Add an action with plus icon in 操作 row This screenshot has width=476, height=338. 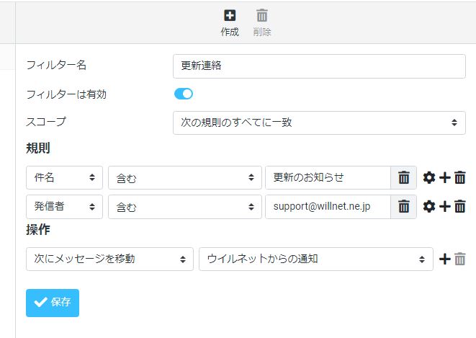click(x=445, y=259)
